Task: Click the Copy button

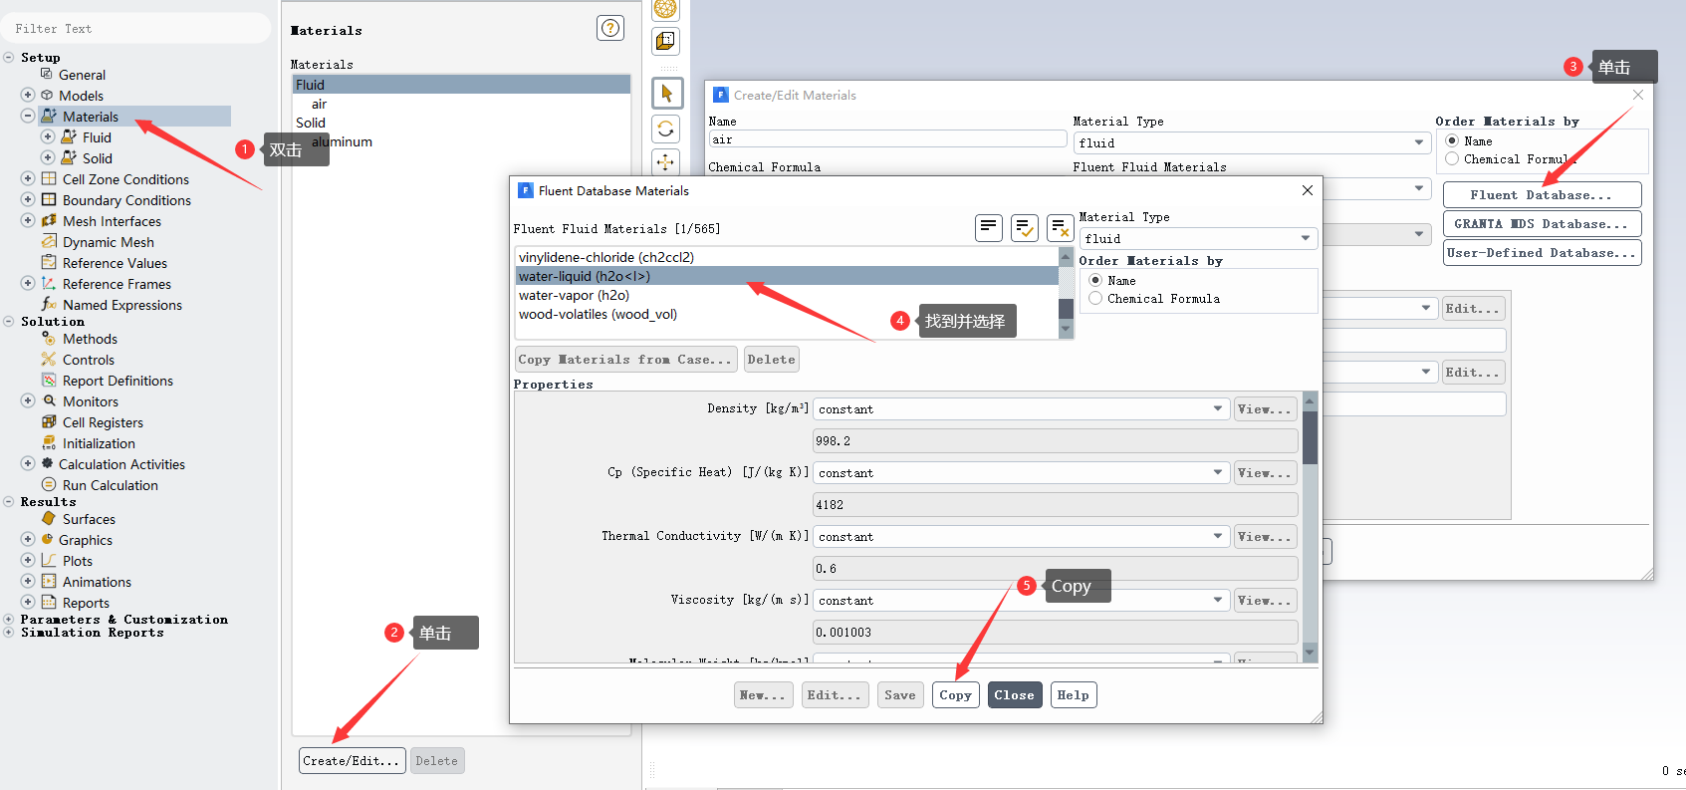Action: (955, 695)
